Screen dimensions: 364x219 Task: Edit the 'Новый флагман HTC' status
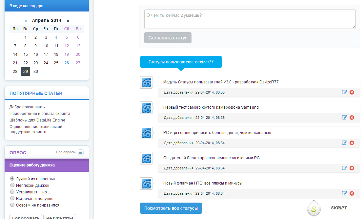pos(345,193)
